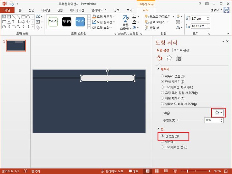Switch to Slide Sorter view
232x174 pixels.
(x=157, y=171)
